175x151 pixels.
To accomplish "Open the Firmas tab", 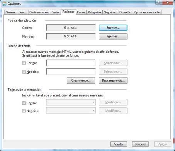I will 81,12.
